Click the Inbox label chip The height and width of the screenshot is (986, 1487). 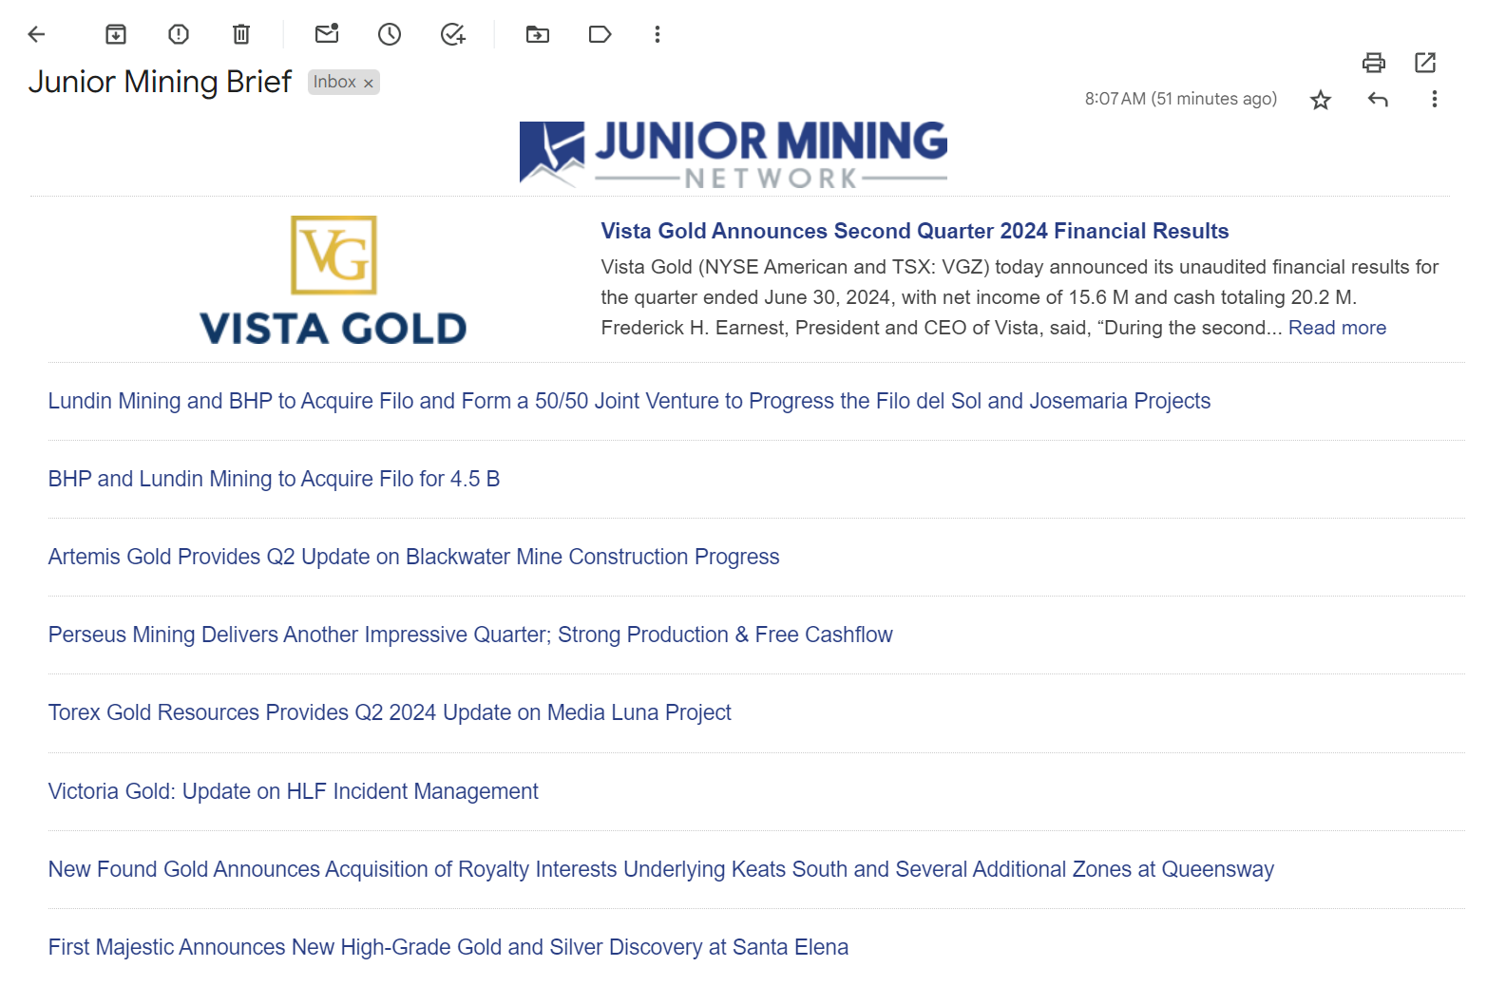coord(334,83)
